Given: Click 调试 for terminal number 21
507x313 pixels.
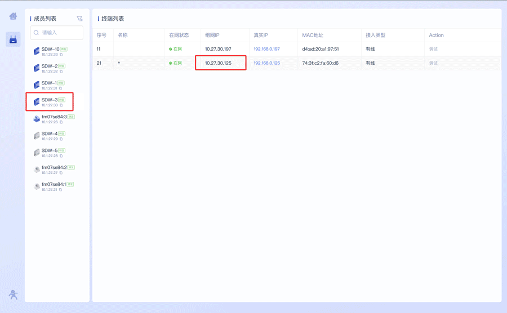Looking at the screenshot, I should click(433, 63).
